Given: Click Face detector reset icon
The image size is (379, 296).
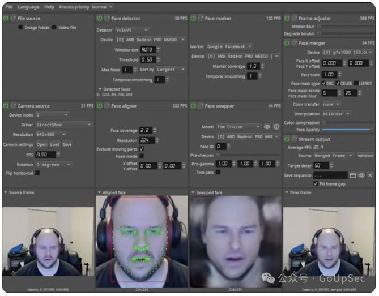Looking at the screenshot, I should point(107,18).
